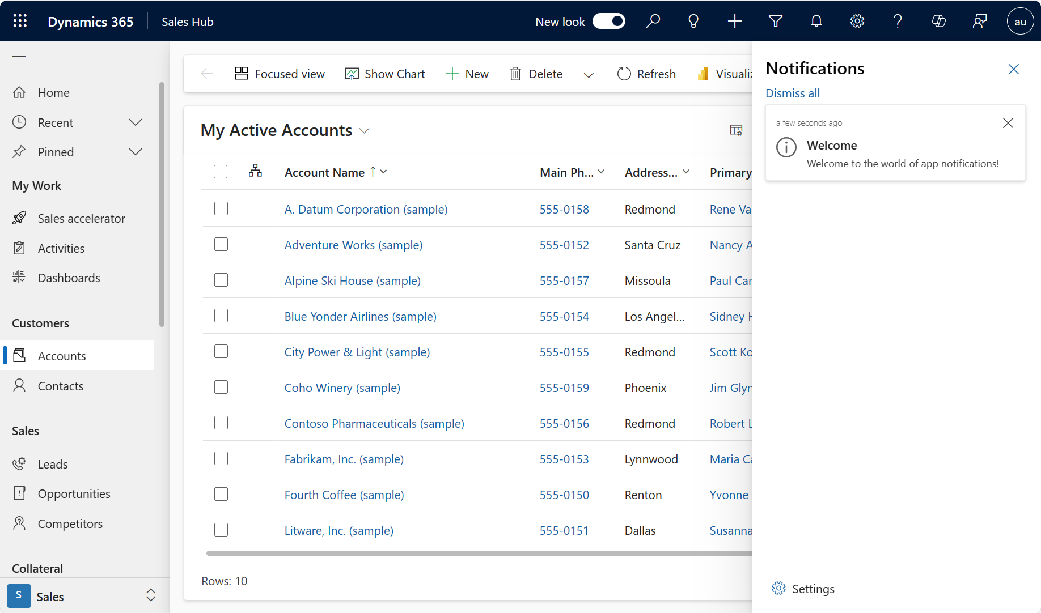This screenshot has width=1041, height=613.
Task: Open the search magnifier in the header
Action: pos(653,22)
